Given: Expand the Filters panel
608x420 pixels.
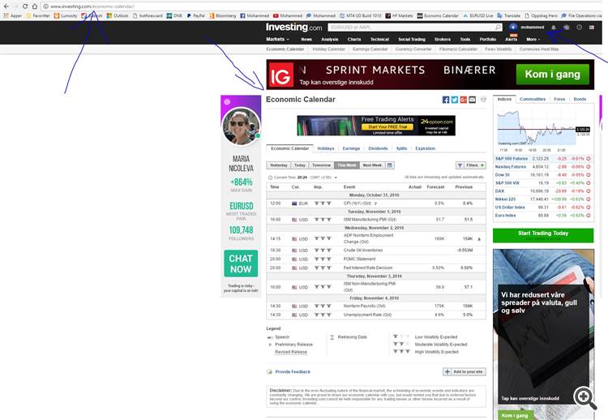Looking at the screenshot, I should coord(471,165).
